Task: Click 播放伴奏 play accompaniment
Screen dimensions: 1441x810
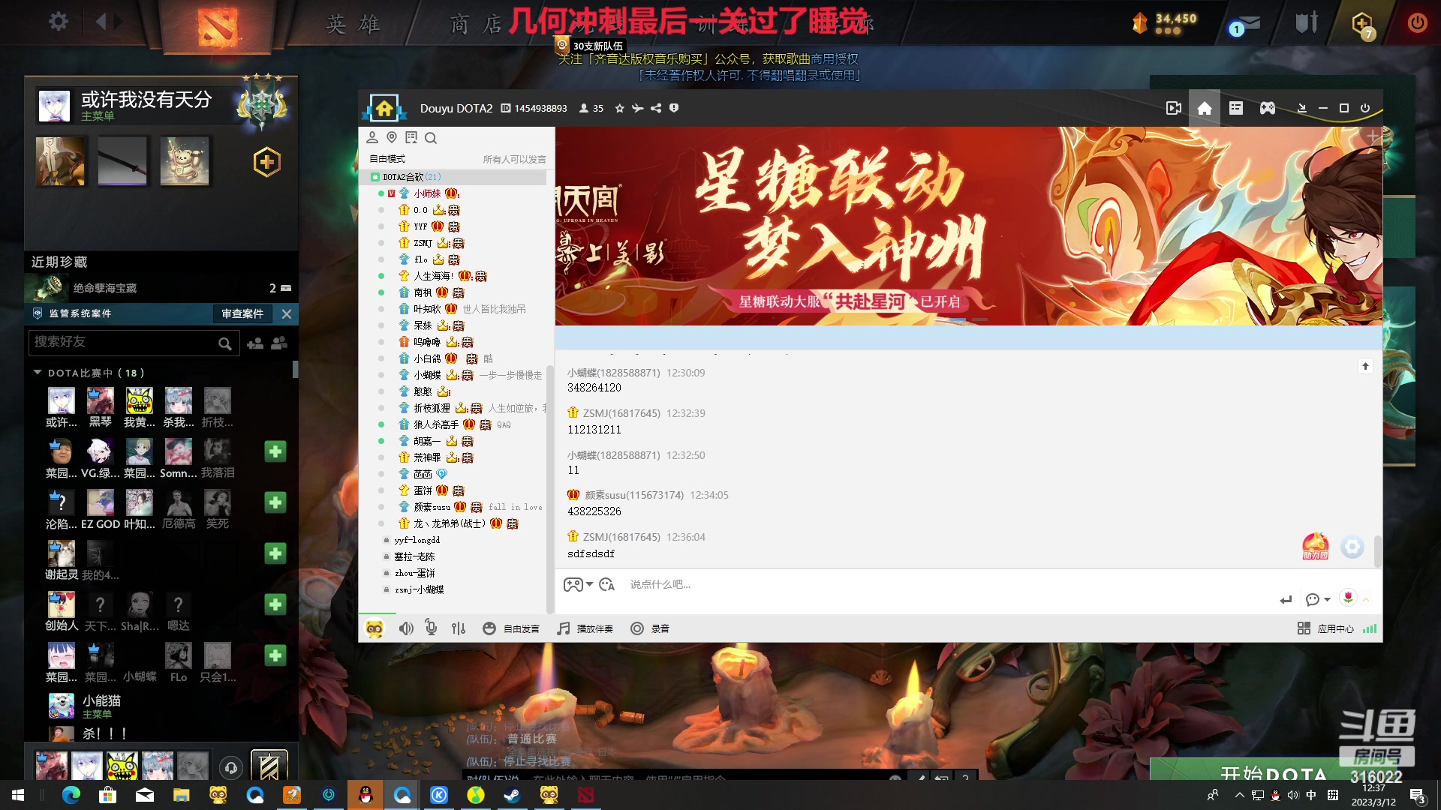Action: [x=585, y=628]
